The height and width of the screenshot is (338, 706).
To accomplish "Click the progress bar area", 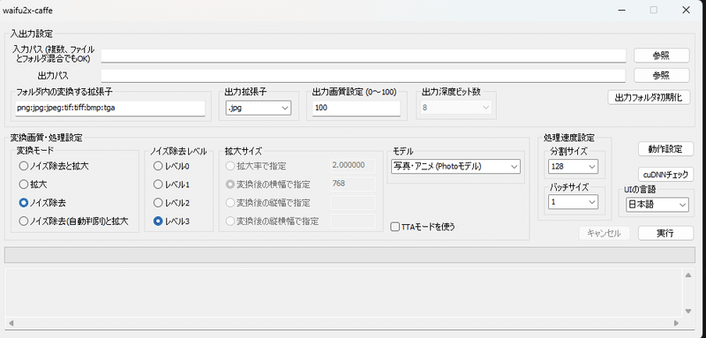I will pos(349,255).
